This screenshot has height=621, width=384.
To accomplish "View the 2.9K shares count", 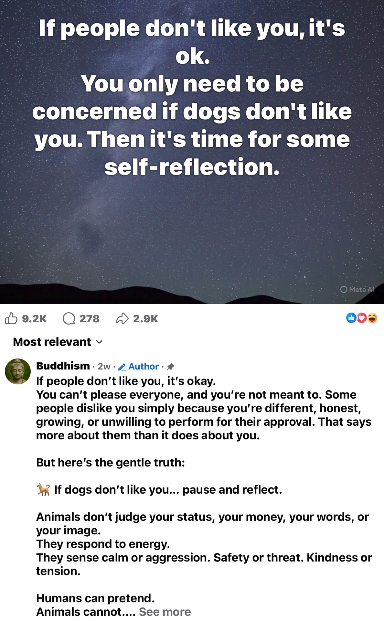I will (145, 319).
